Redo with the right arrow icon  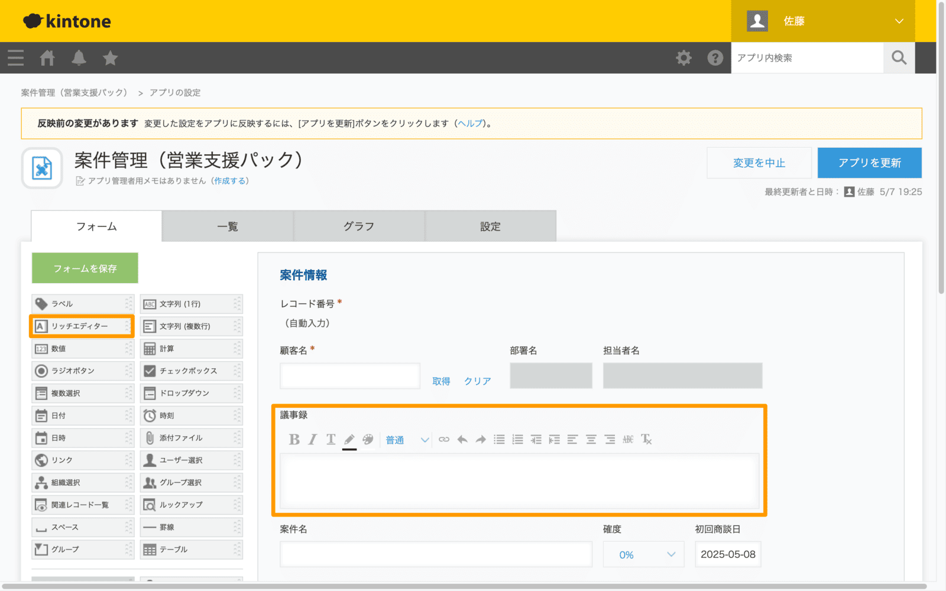[481, 439]
